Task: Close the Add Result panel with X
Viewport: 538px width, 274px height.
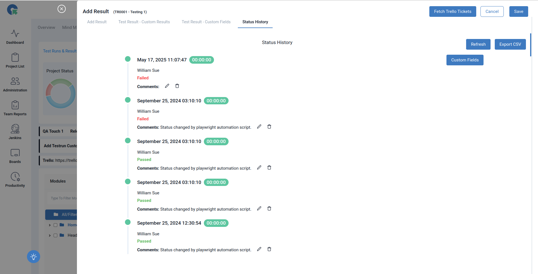Action: (x=61, y=9)
